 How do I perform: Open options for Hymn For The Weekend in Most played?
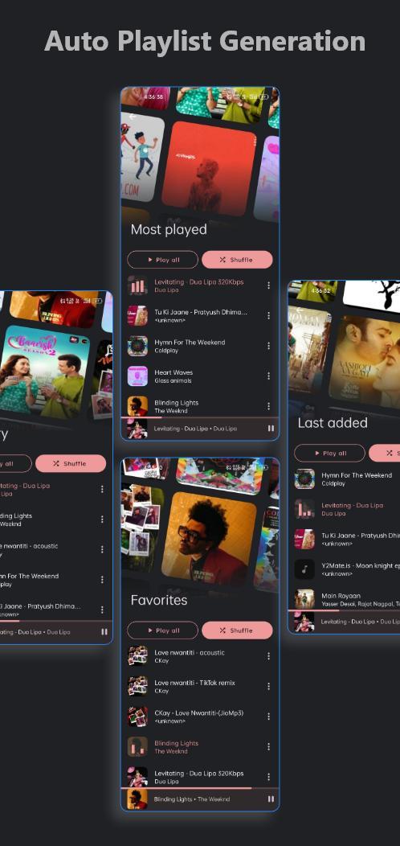[268, 346]
